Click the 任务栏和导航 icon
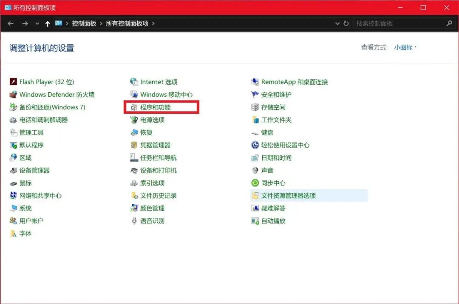 coord(134,158)
